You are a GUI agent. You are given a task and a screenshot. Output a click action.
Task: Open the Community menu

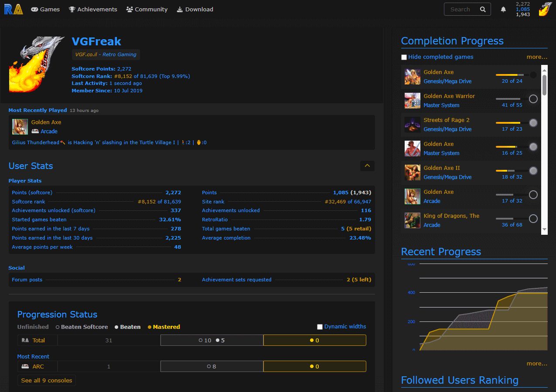(147, 9)
